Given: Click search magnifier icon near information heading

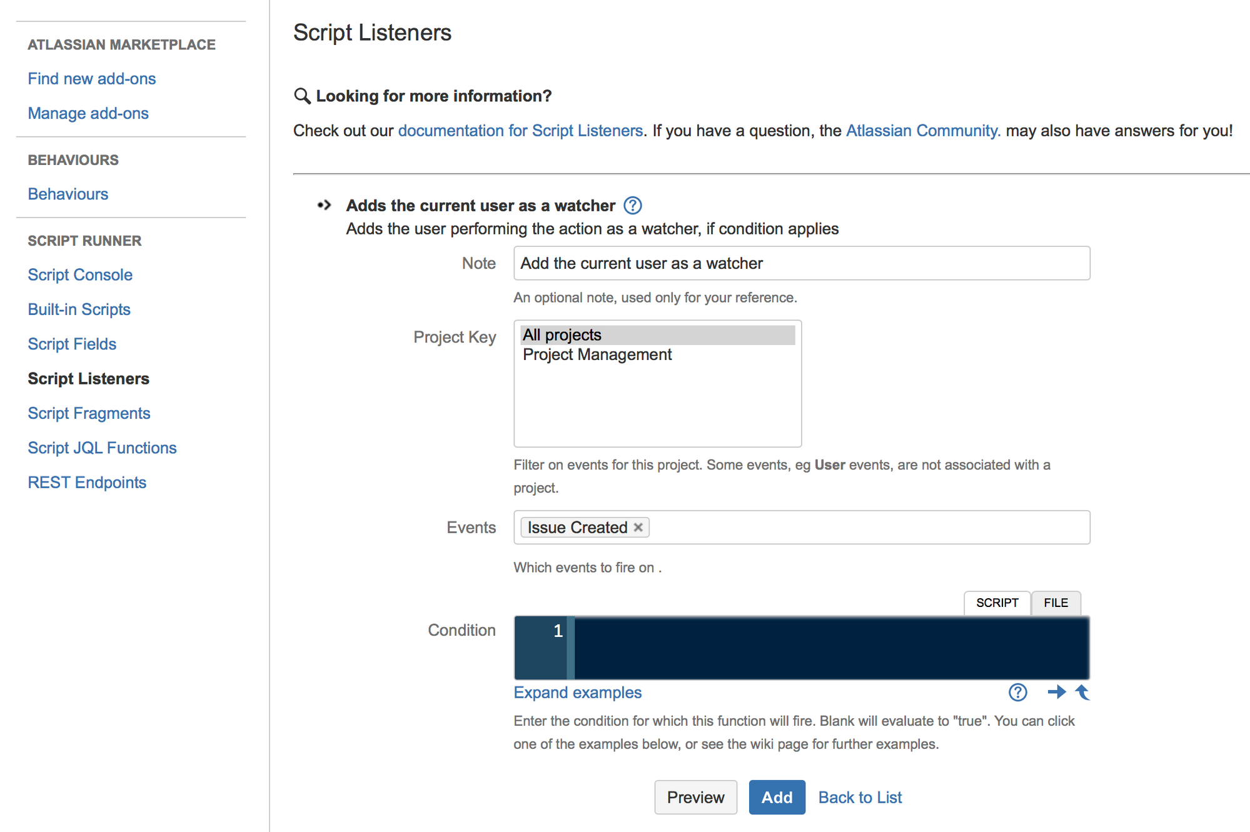Looking at the screenshot, I should point(302,96).
